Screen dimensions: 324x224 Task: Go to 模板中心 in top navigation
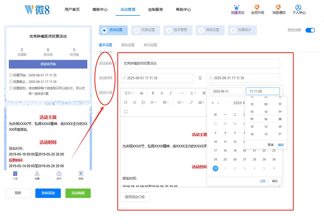click(100, 9)
